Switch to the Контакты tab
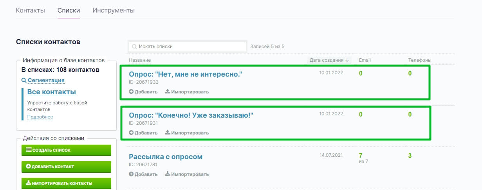The image size is (482, 190). pyautogui.click(x=30, y=11)
